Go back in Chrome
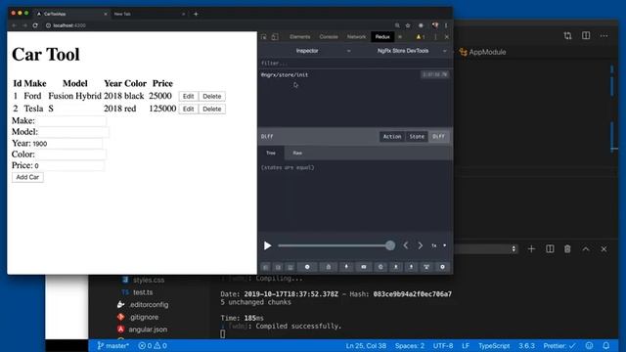This screenshot has width=626, height=352. click(x=14, y=25)
